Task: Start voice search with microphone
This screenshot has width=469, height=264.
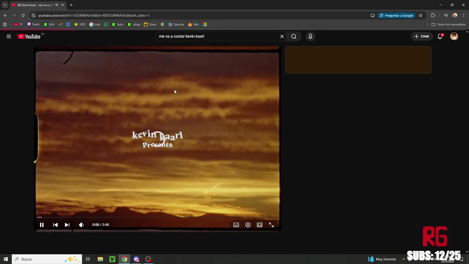Action: coord(310,36)
